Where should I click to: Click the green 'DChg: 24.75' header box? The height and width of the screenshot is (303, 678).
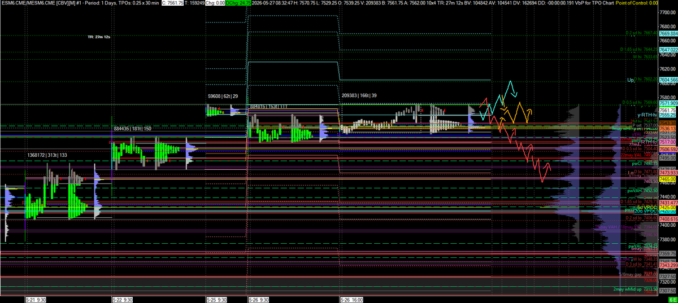237,3
